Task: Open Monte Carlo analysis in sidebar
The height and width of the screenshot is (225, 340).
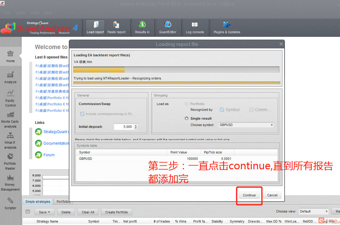Action: point(10,120)
